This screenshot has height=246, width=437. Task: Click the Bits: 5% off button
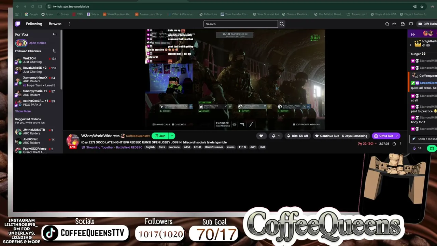pyautogui.click(x=297, y=136)
